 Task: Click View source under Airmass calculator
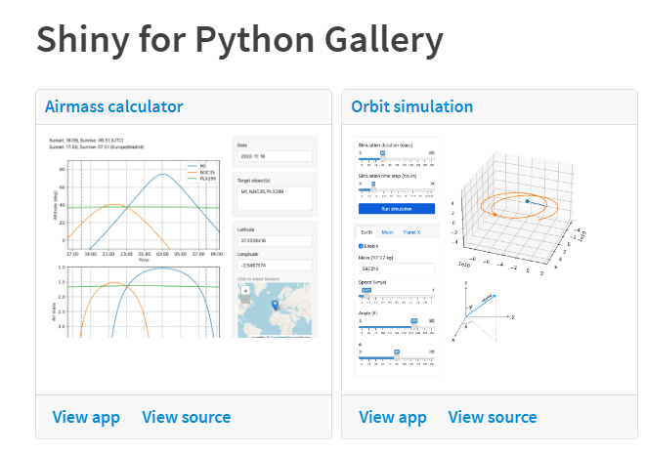tap(187, 417)
